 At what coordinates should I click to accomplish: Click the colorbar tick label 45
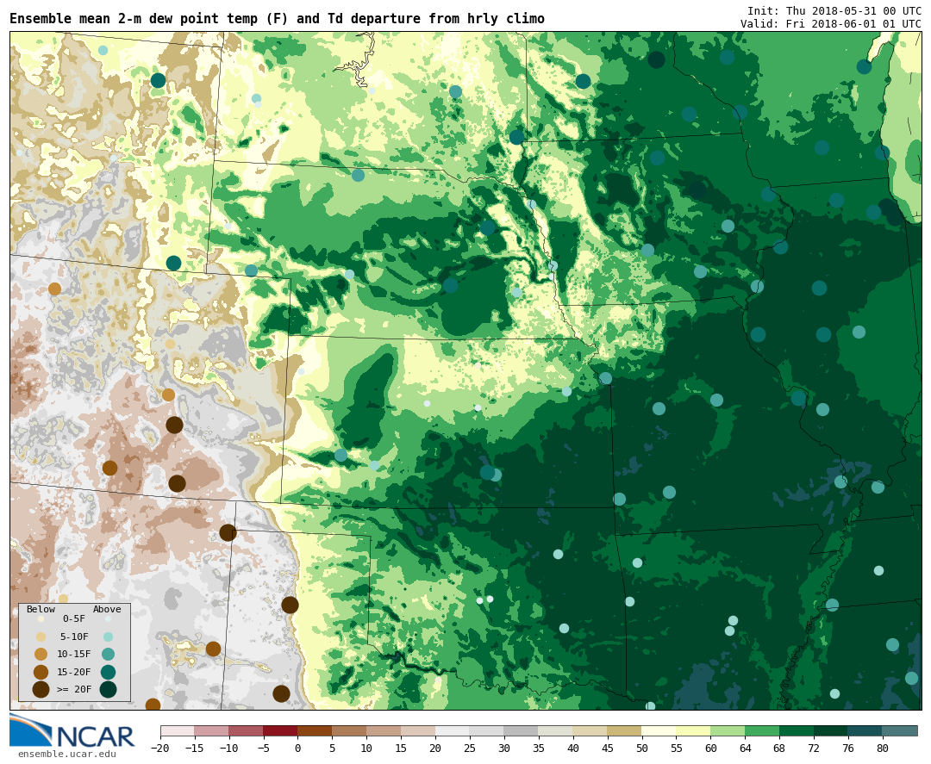pos(608,748)
